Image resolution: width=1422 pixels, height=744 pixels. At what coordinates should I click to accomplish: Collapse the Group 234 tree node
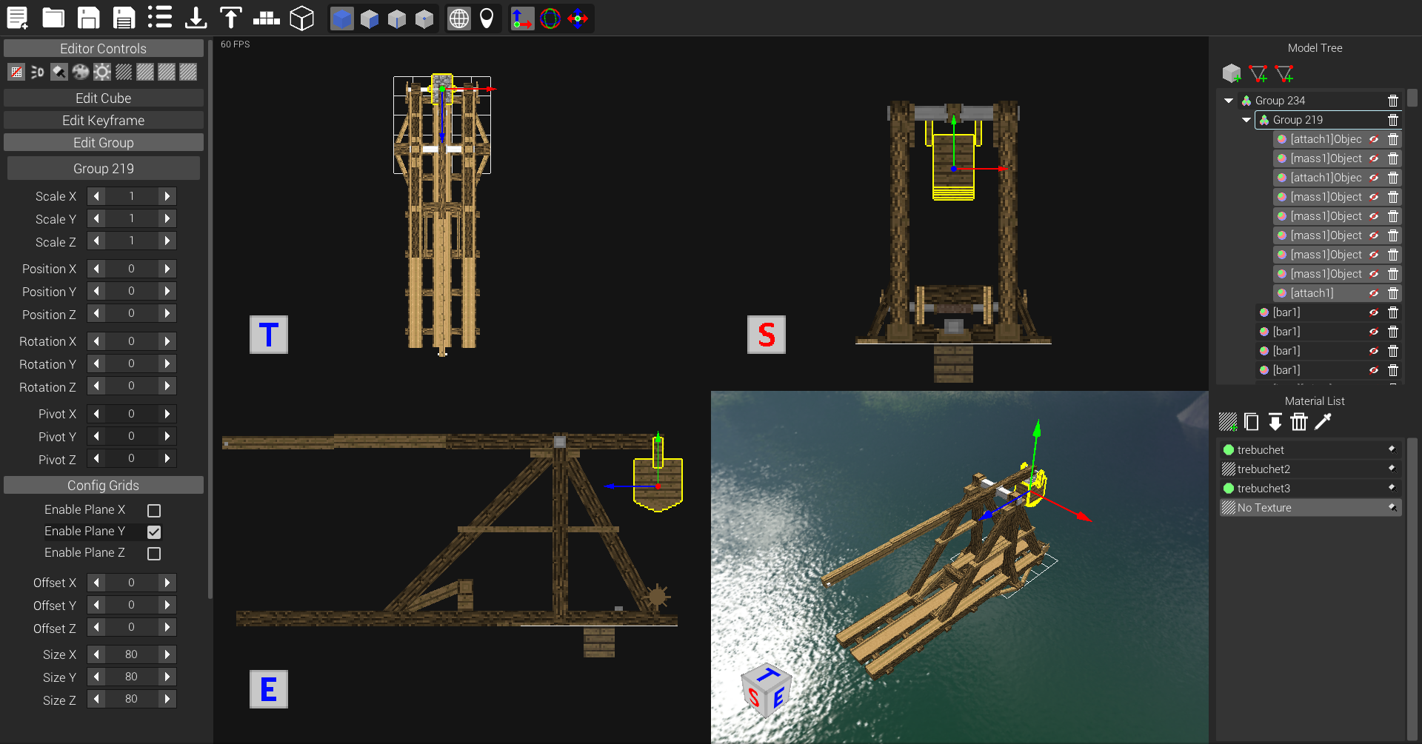coord(1229,101)
